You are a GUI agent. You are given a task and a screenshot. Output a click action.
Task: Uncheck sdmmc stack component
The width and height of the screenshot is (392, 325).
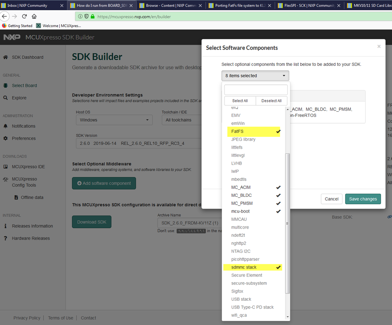(253, 267)
